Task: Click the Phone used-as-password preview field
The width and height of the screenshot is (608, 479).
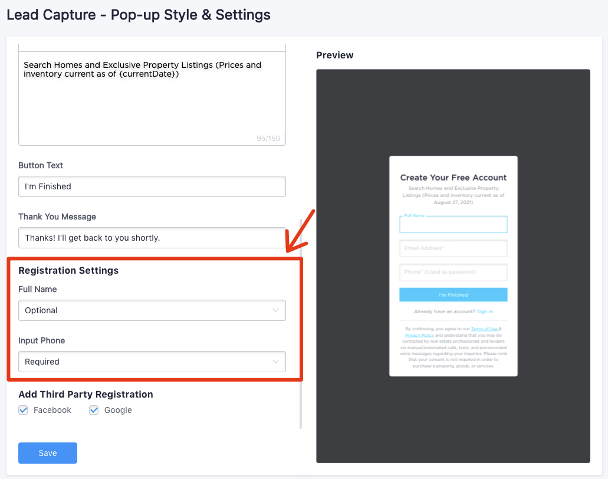Action: point(453,272)
